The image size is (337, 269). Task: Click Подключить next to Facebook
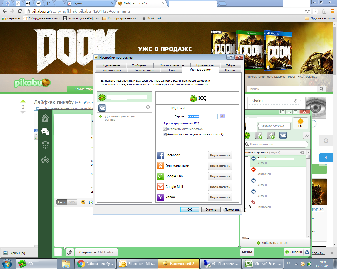click(x=220, y=155)
